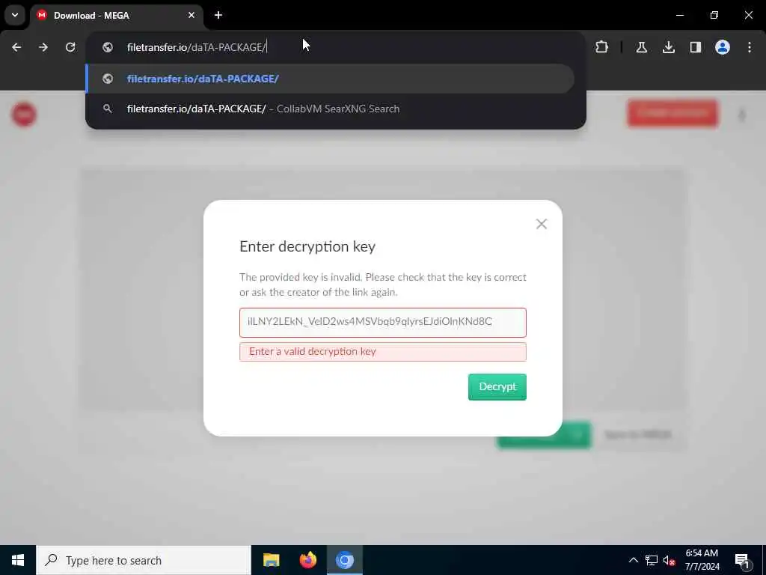Click the decryption key input field
The width and height of the screenshot is (766, 575).
pos(383,322)
